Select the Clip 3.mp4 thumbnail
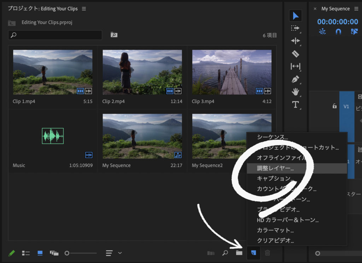This screenshot has height=263, width=362. pos(232,72)
